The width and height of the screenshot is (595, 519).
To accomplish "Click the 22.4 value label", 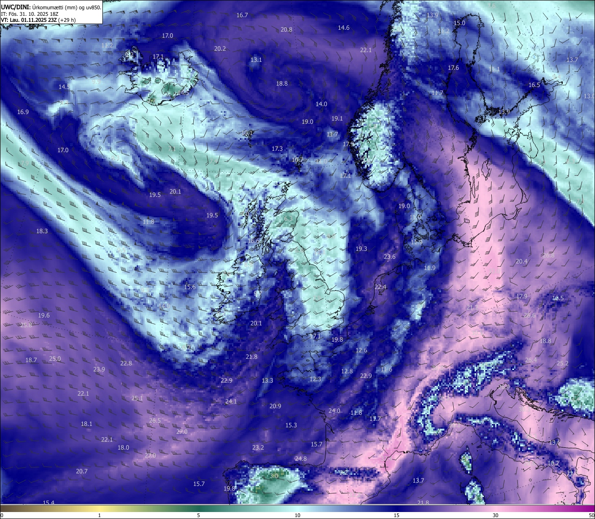I will pyautogui.click(x=380, y=287).
